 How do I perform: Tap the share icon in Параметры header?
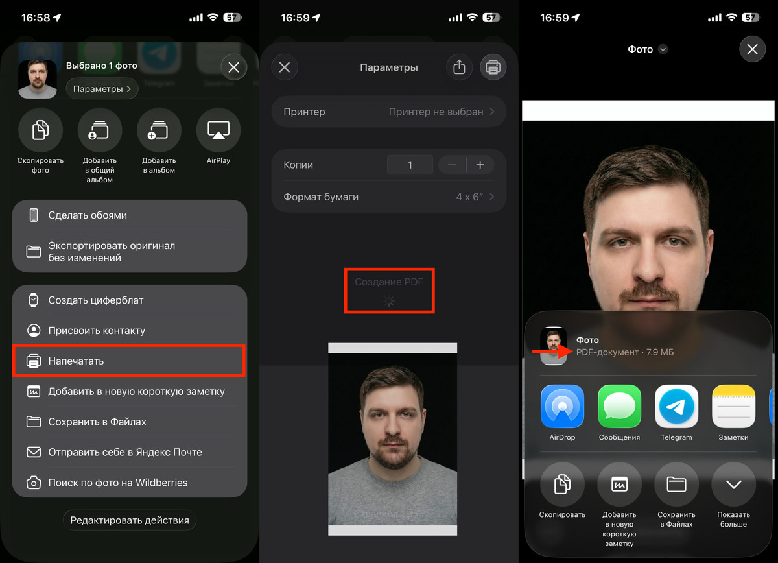point(459,67)
